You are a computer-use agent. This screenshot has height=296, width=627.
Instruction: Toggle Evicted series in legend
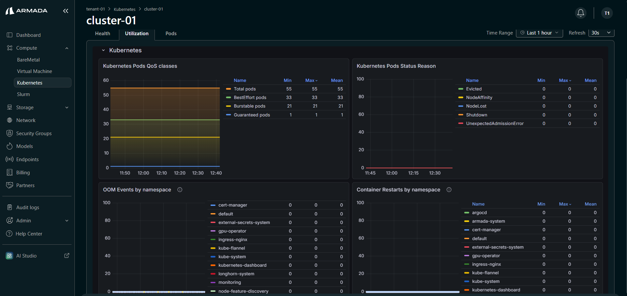coord(474,89)
